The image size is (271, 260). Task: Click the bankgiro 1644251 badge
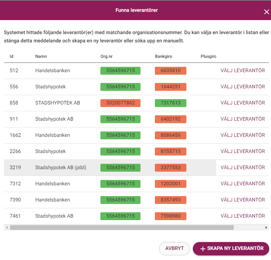[171, 87]
